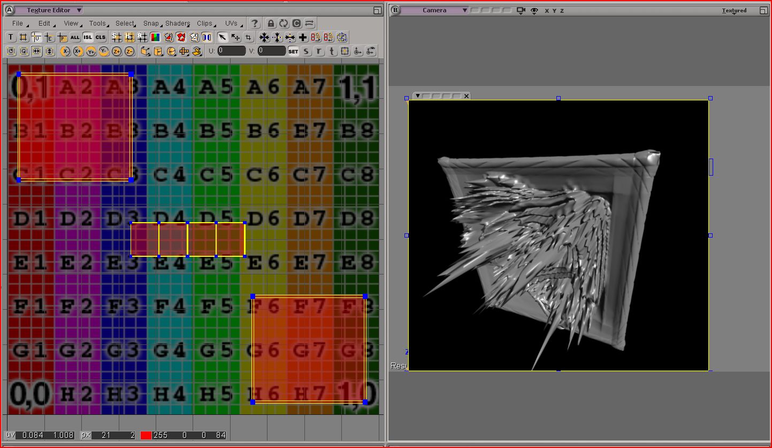Click the Help question mark icon
Image resolution: width=772 pixels, height=448 pixels.
254,23
